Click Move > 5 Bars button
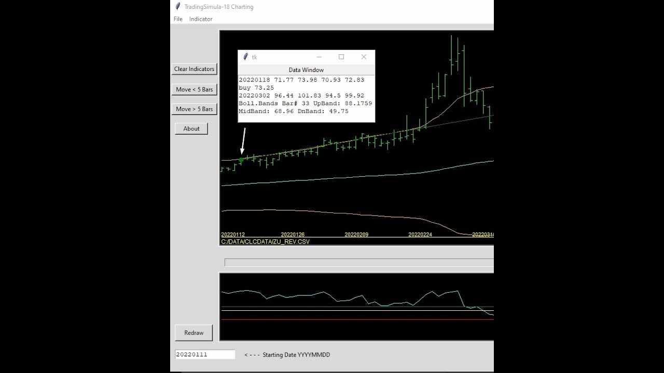The width and height of the screenshot is (664, 373). pos(194,109)
